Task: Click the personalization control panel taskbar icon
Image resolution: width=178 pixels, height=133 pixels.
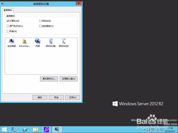Action: tap(57, 129)
